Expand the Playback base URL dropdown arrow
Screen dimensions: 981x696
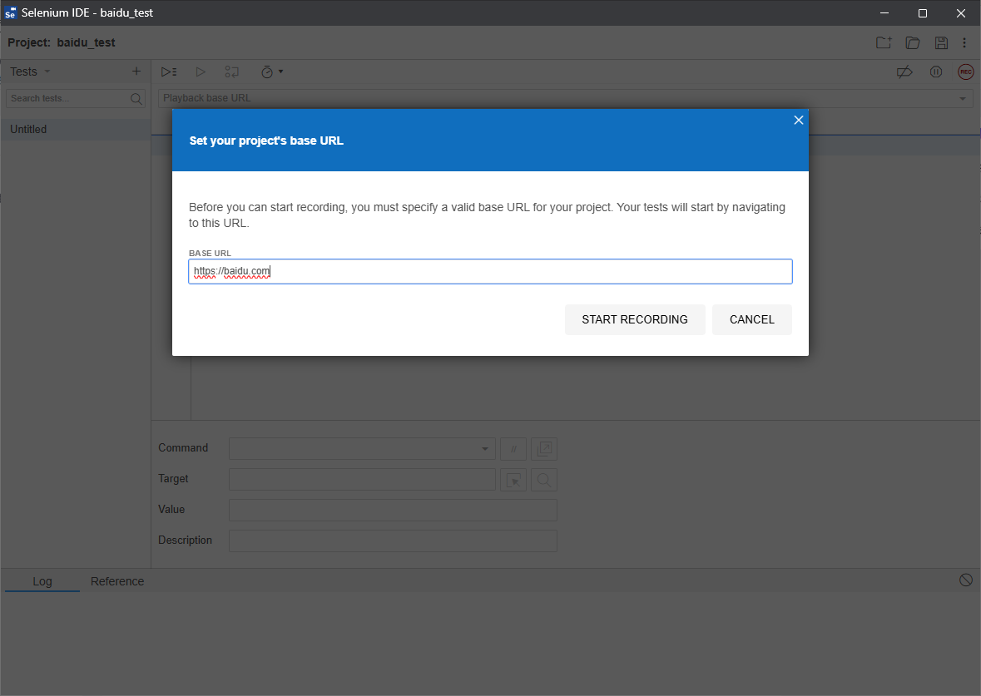pyautogui.click(x=963, y=99)
